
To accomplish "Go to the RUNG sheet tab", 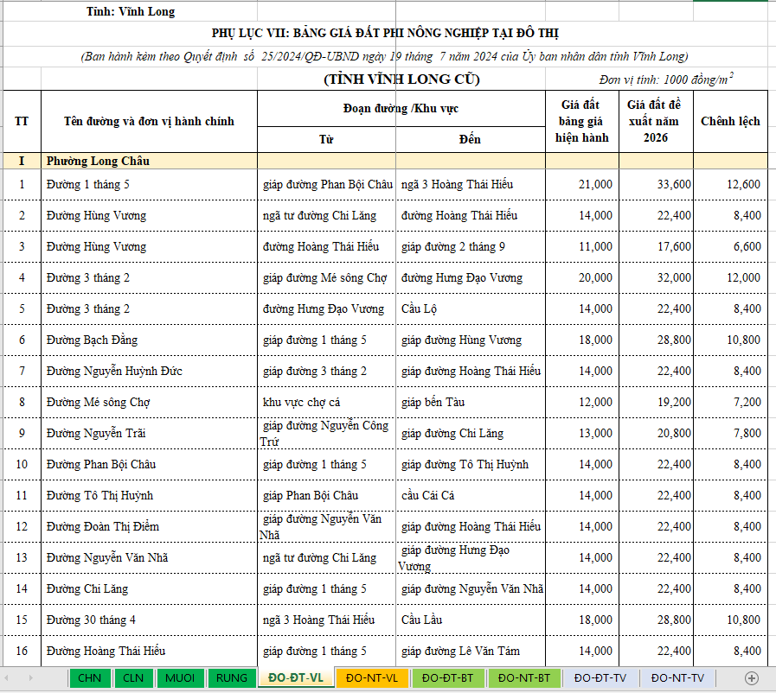I will (x=232, y=678).
